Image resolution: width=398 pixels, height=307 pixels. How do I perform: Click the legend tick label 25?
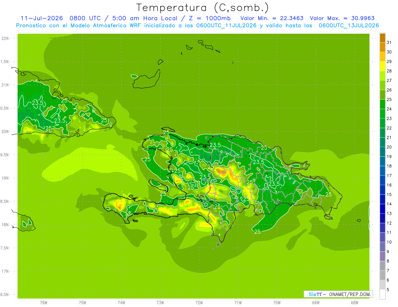click(x=389, y=99)
